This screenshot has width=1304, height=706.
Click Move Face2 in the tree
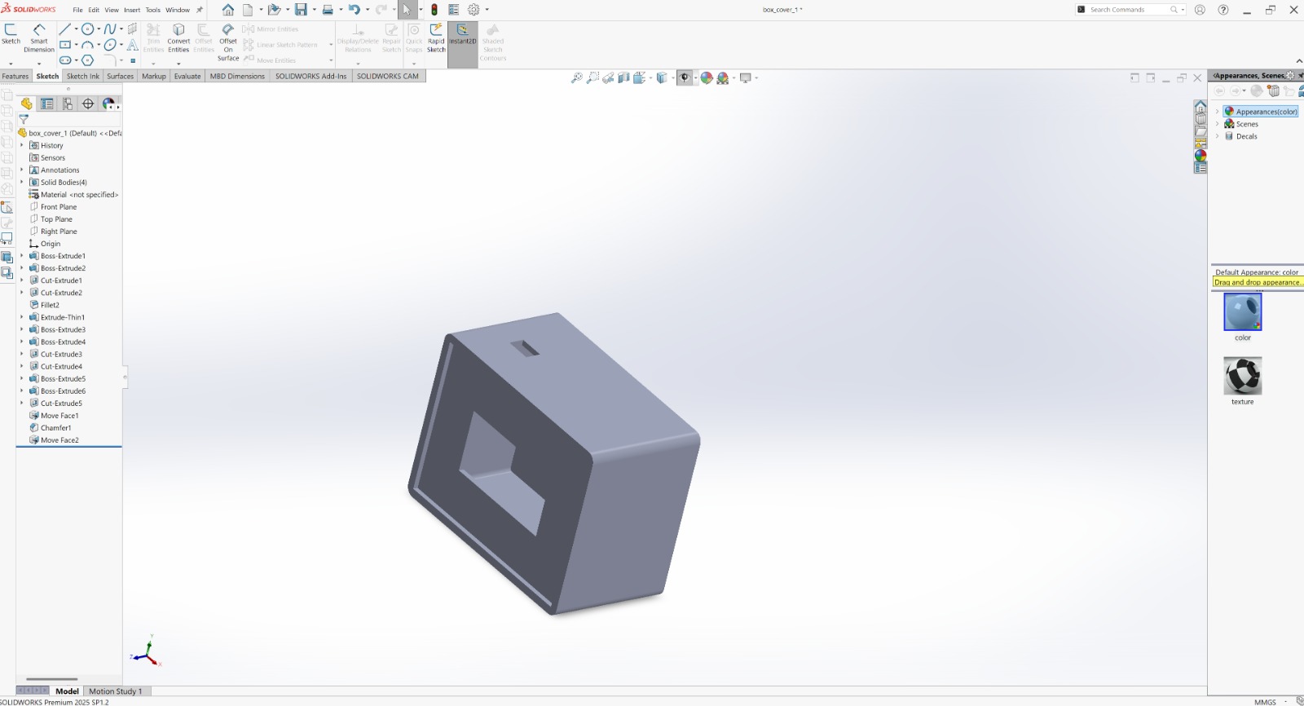59,440
